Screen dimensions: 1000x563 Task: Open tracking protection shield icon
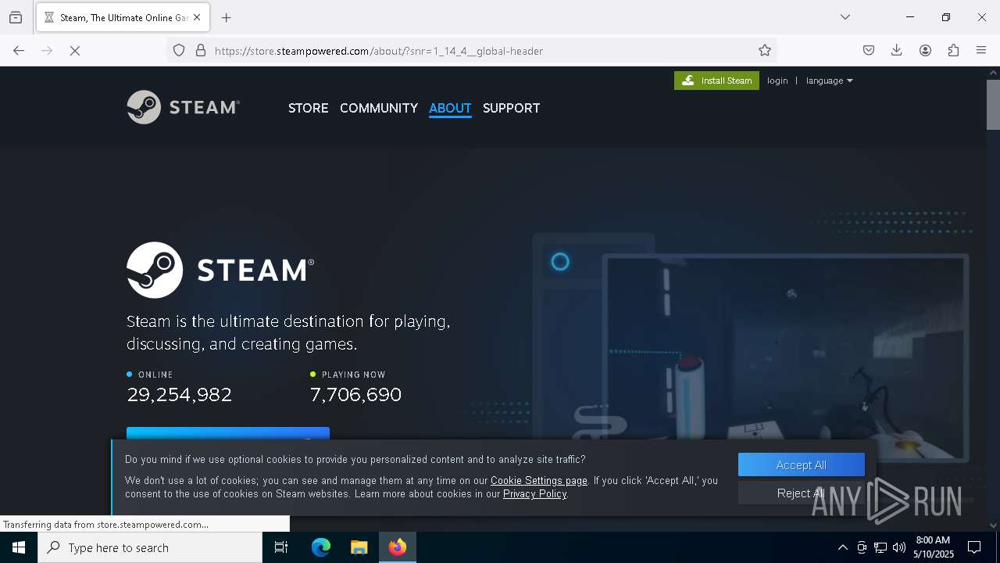[x=179, y=50]
